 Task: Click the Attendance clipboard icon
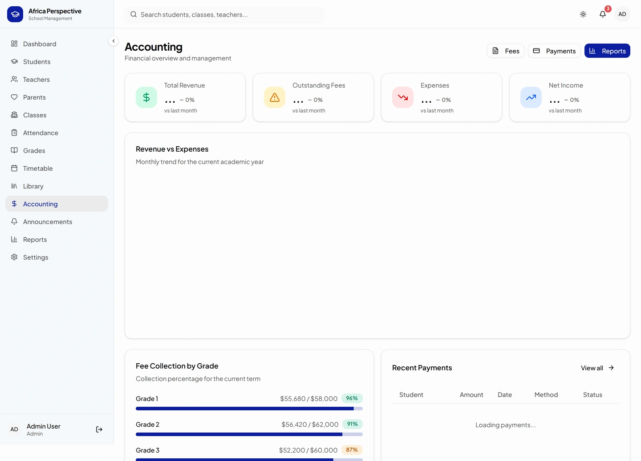pyautogui.click(x=14, y=132)
